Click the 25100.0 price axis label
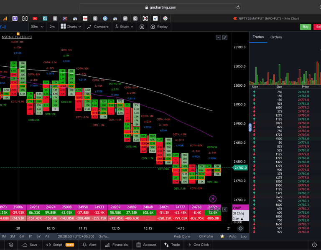Screen dimensions: 321x250 pos(239,47)
